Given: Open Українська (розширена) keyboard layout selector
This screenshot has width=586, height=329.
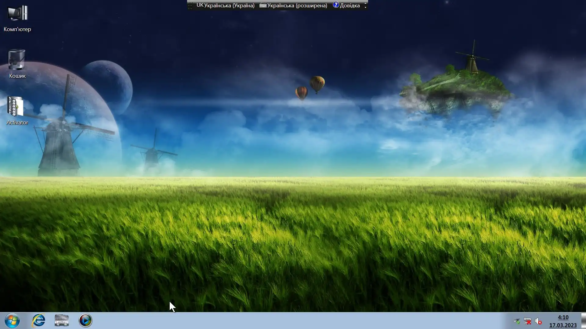Looking at the screenshot, I should click(293, 5).
